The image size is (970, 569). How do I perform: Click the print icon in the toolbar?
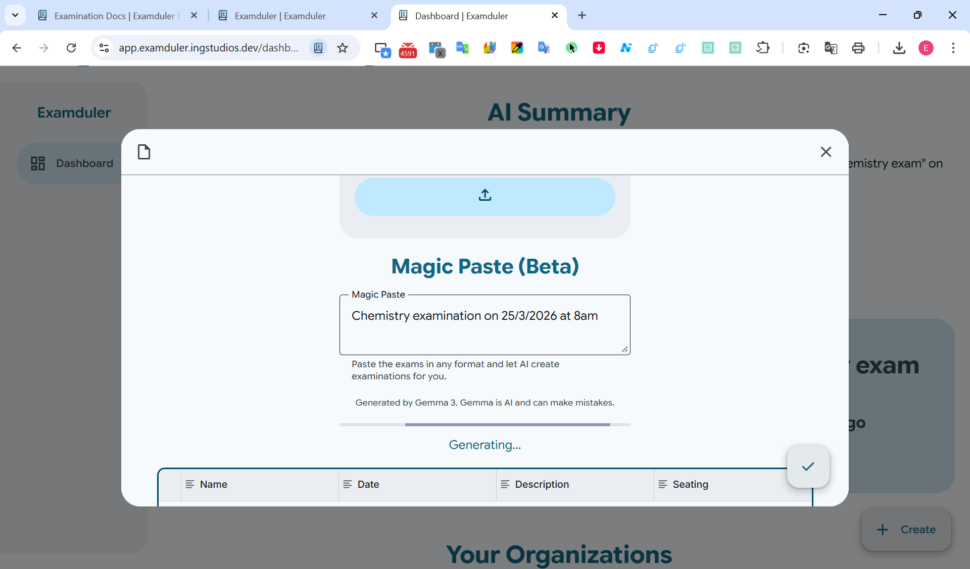[x=859, y=48]
